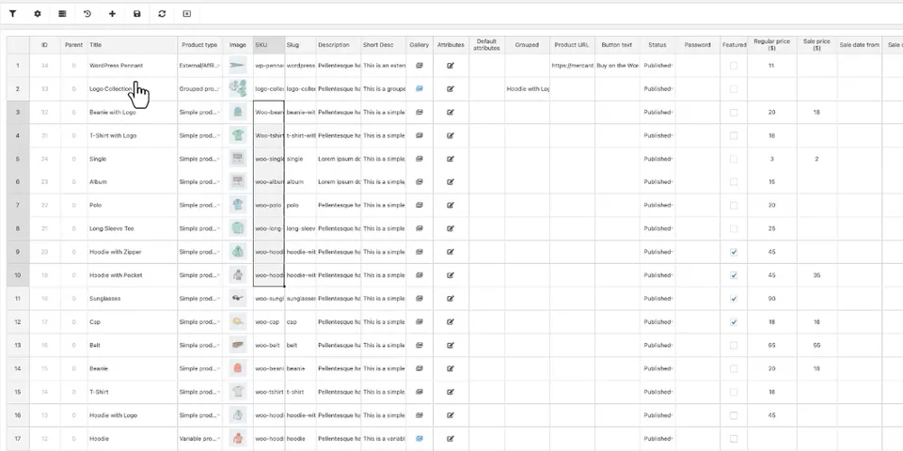The image size is (903, 451).
Task: Open gallery icon for WordPress Pennant row
Action: [x=420, y=66]
